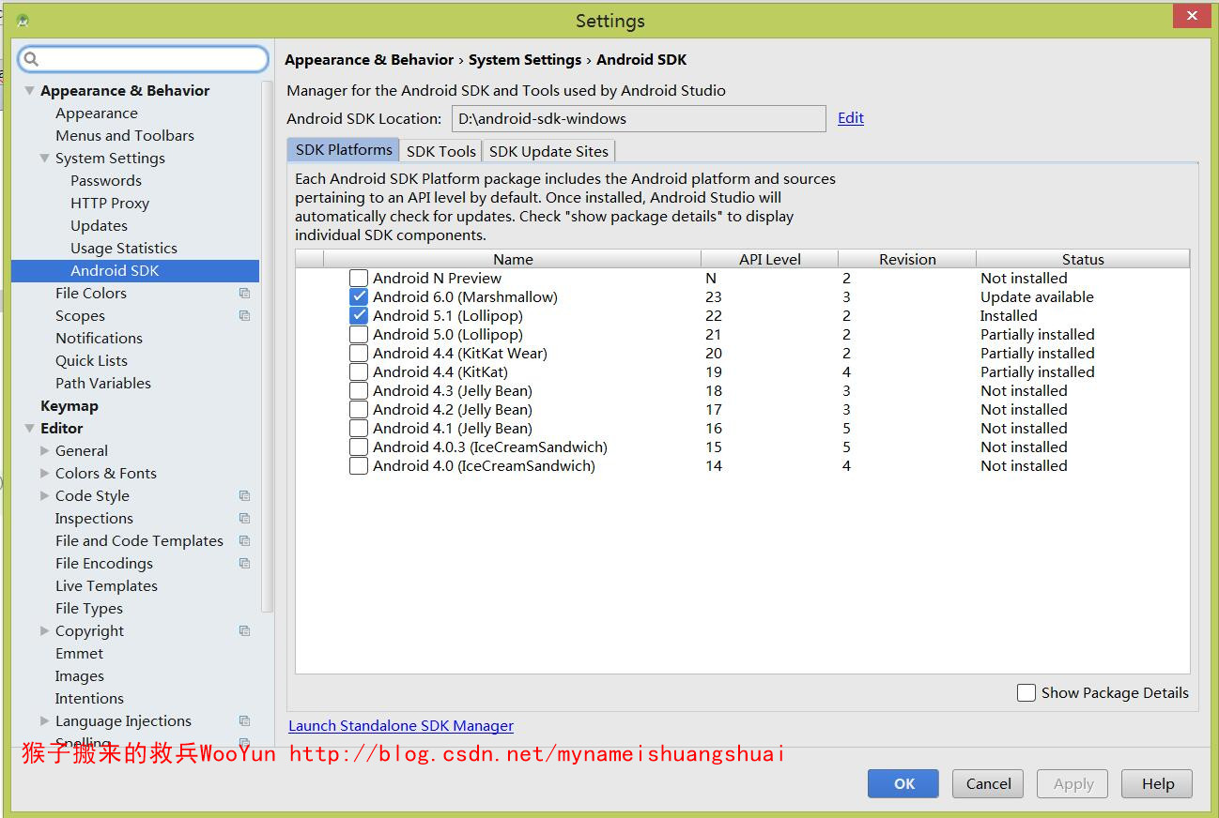The height and width of the screenshot is (818, 1219).
Task: Expand the Copyright node arrow
Action: 44,631
